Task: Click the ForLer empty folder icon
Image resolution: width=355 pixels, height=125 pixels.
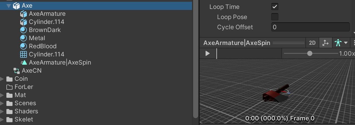Action: click(9, 87)
